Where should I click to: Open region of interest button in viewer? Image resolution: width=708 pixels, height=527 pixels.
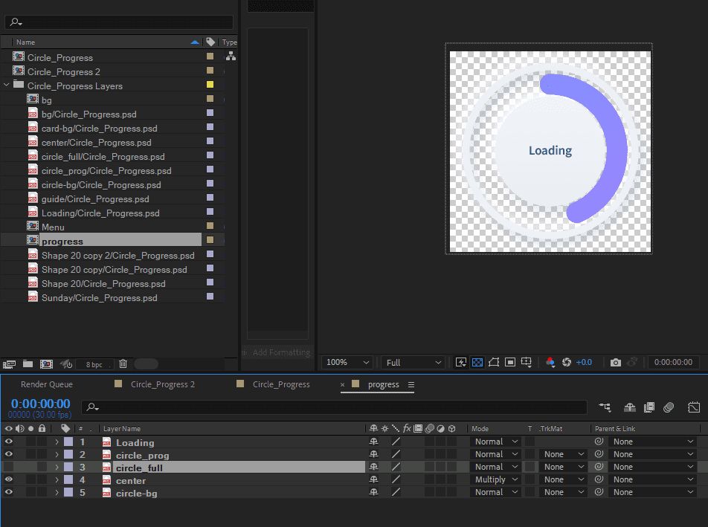point(510,362)
